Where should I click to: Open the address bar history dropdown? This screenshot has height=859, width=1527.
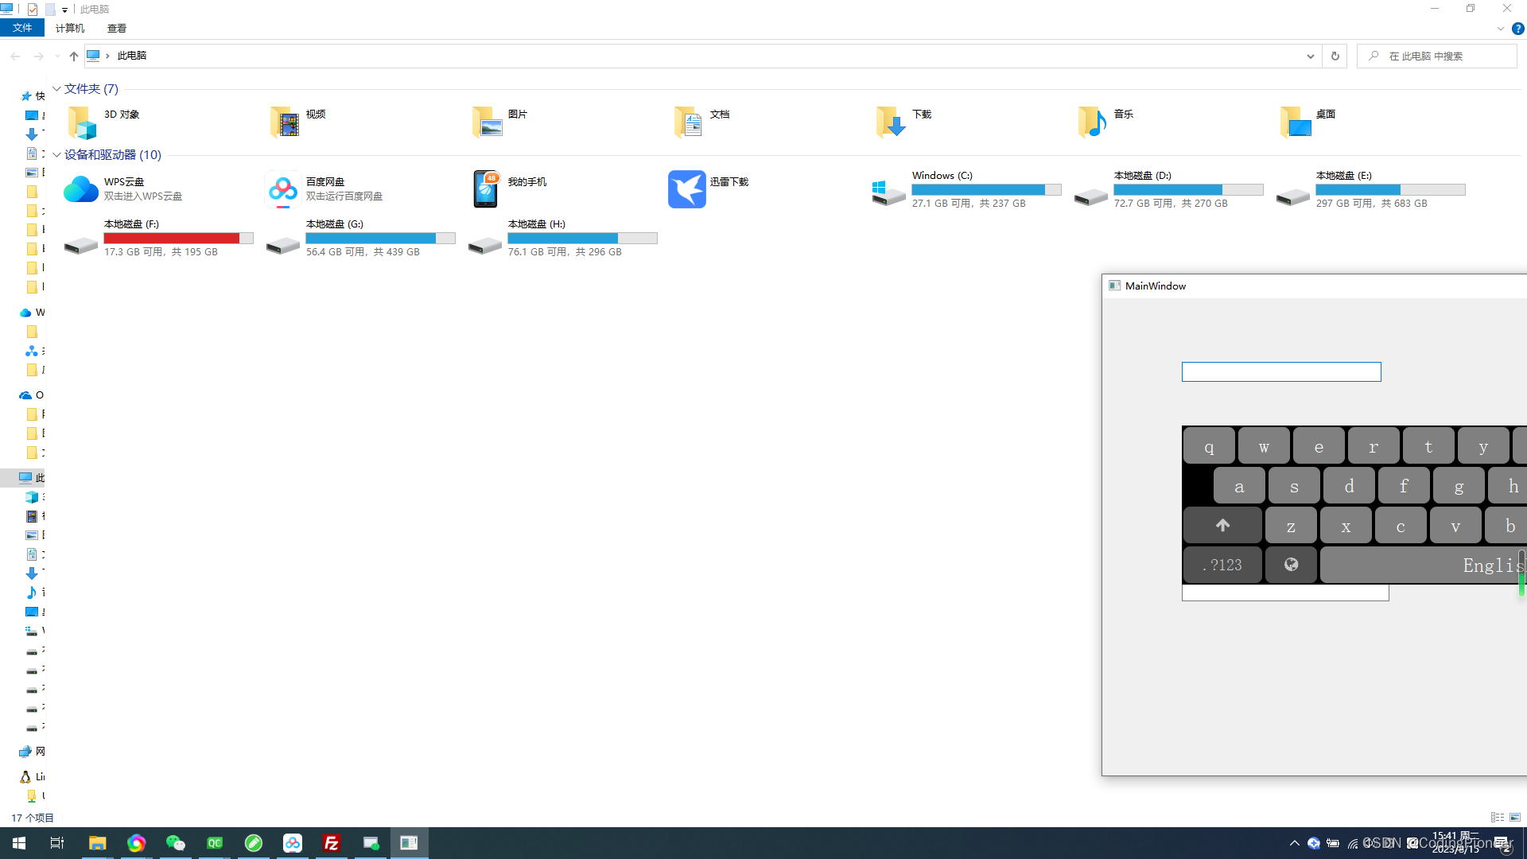pos(1310,56)
